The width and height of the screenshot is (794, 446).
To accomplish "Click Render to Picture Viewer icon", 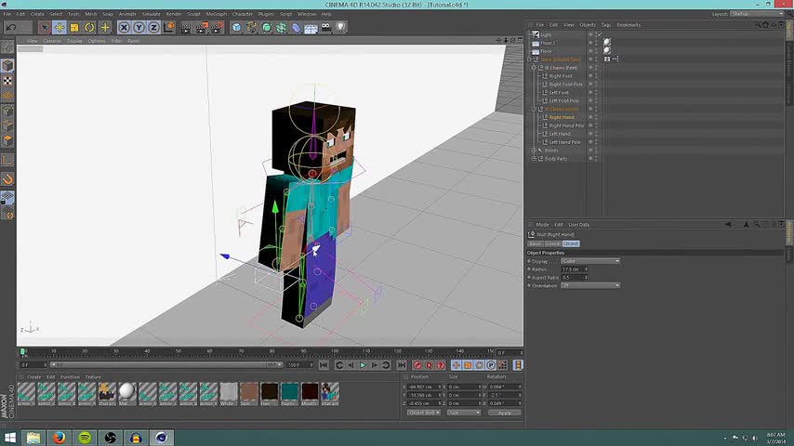I will pos(202,27).
